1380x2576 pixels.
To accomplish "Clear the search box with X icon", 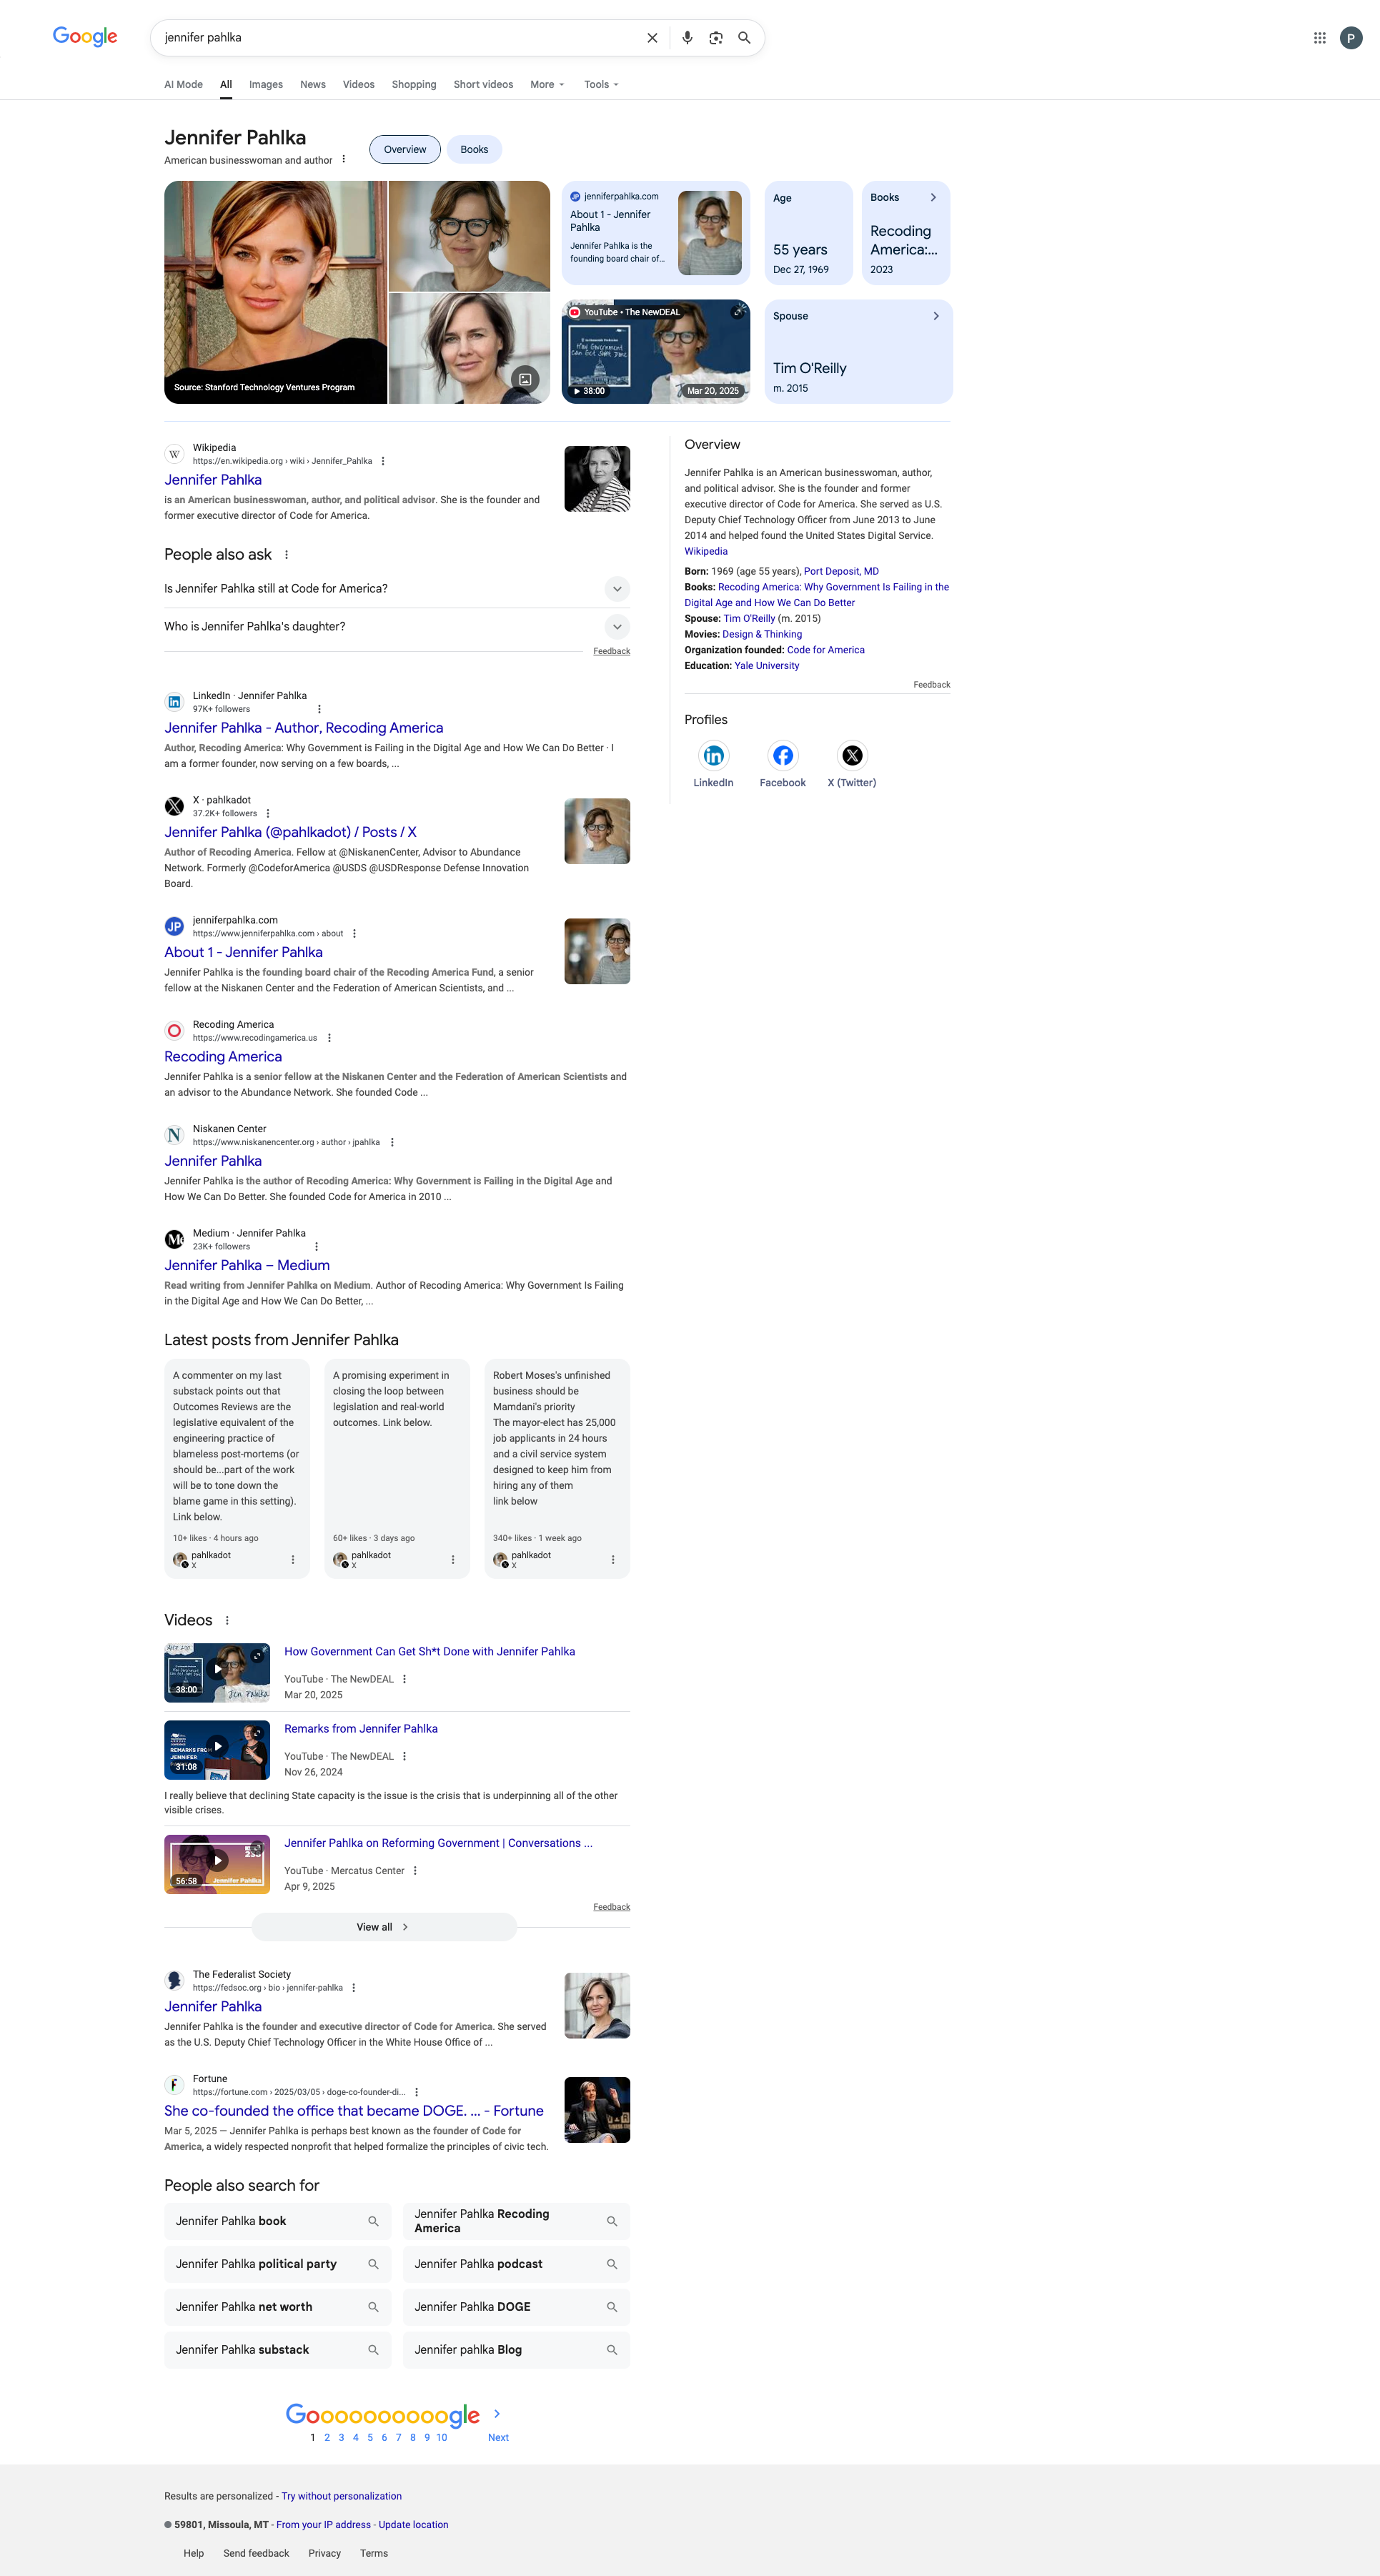I will [x=652, y=38].
